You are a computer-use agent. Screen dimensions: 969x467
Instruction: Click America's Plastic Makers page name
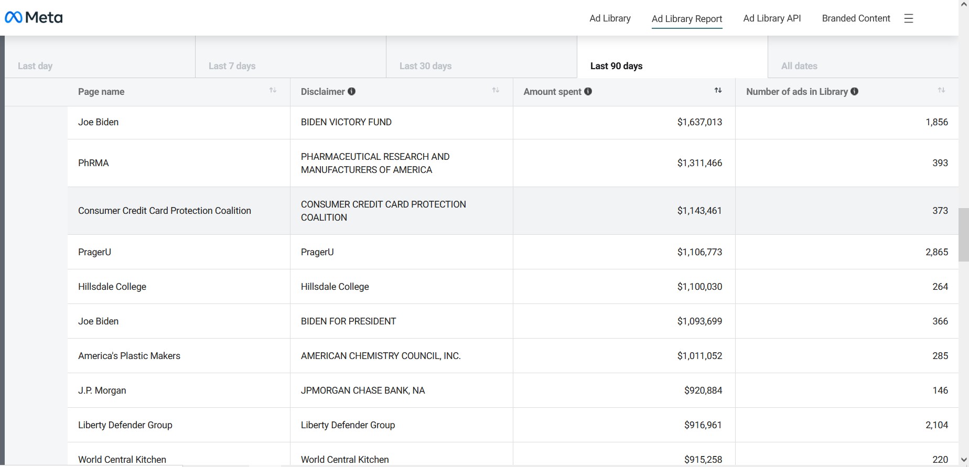point(129,356)
